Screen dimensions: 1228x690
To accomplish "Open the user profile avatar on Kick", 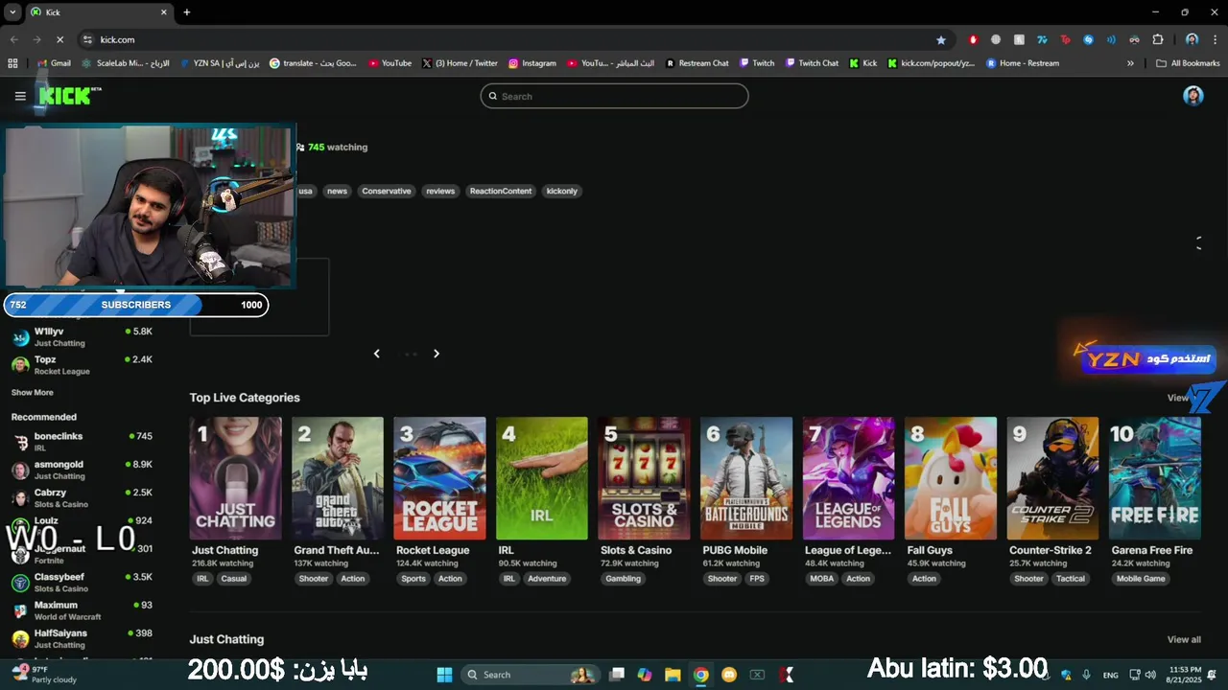I will (x=1193, y=96).
